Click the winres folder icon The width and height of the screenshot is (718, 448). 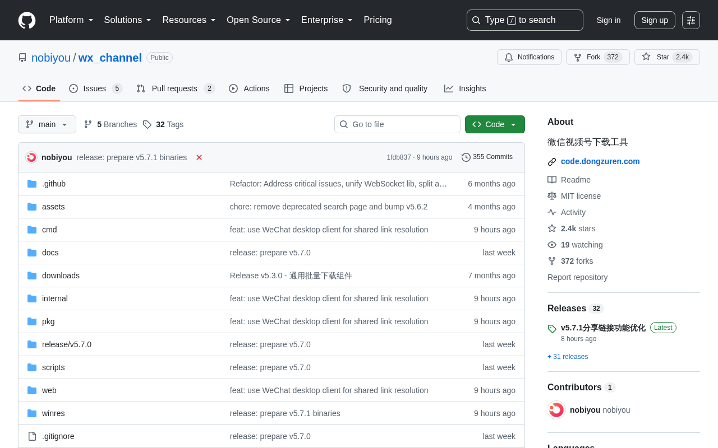click(32, 413)
